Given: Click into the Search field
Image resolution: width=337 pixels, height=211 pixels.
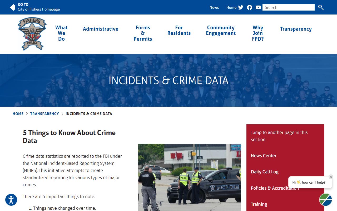Looking at the screenshot, I should [x=289, y=7].
